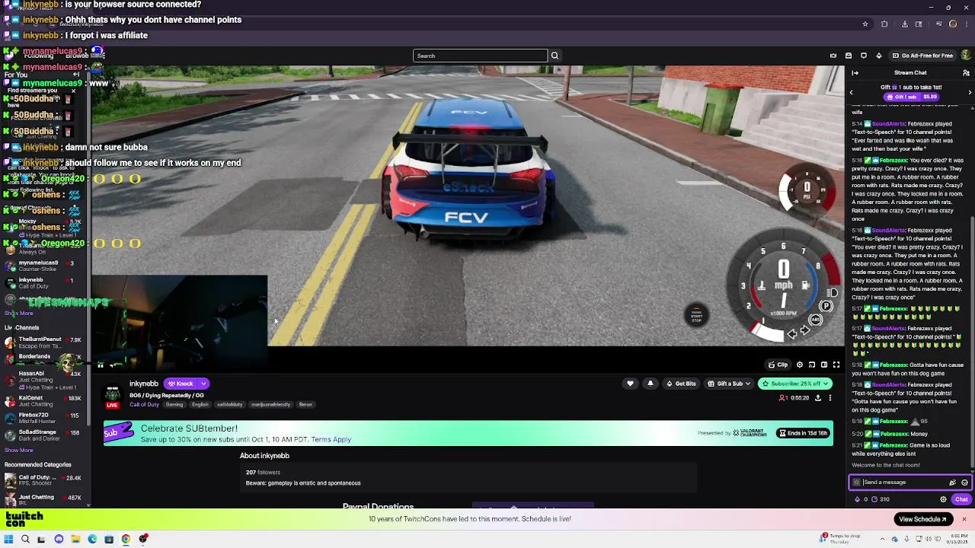This screenshot has width=975, height=548.
Task: Open Terms Apply link
Action: [331, 439]
